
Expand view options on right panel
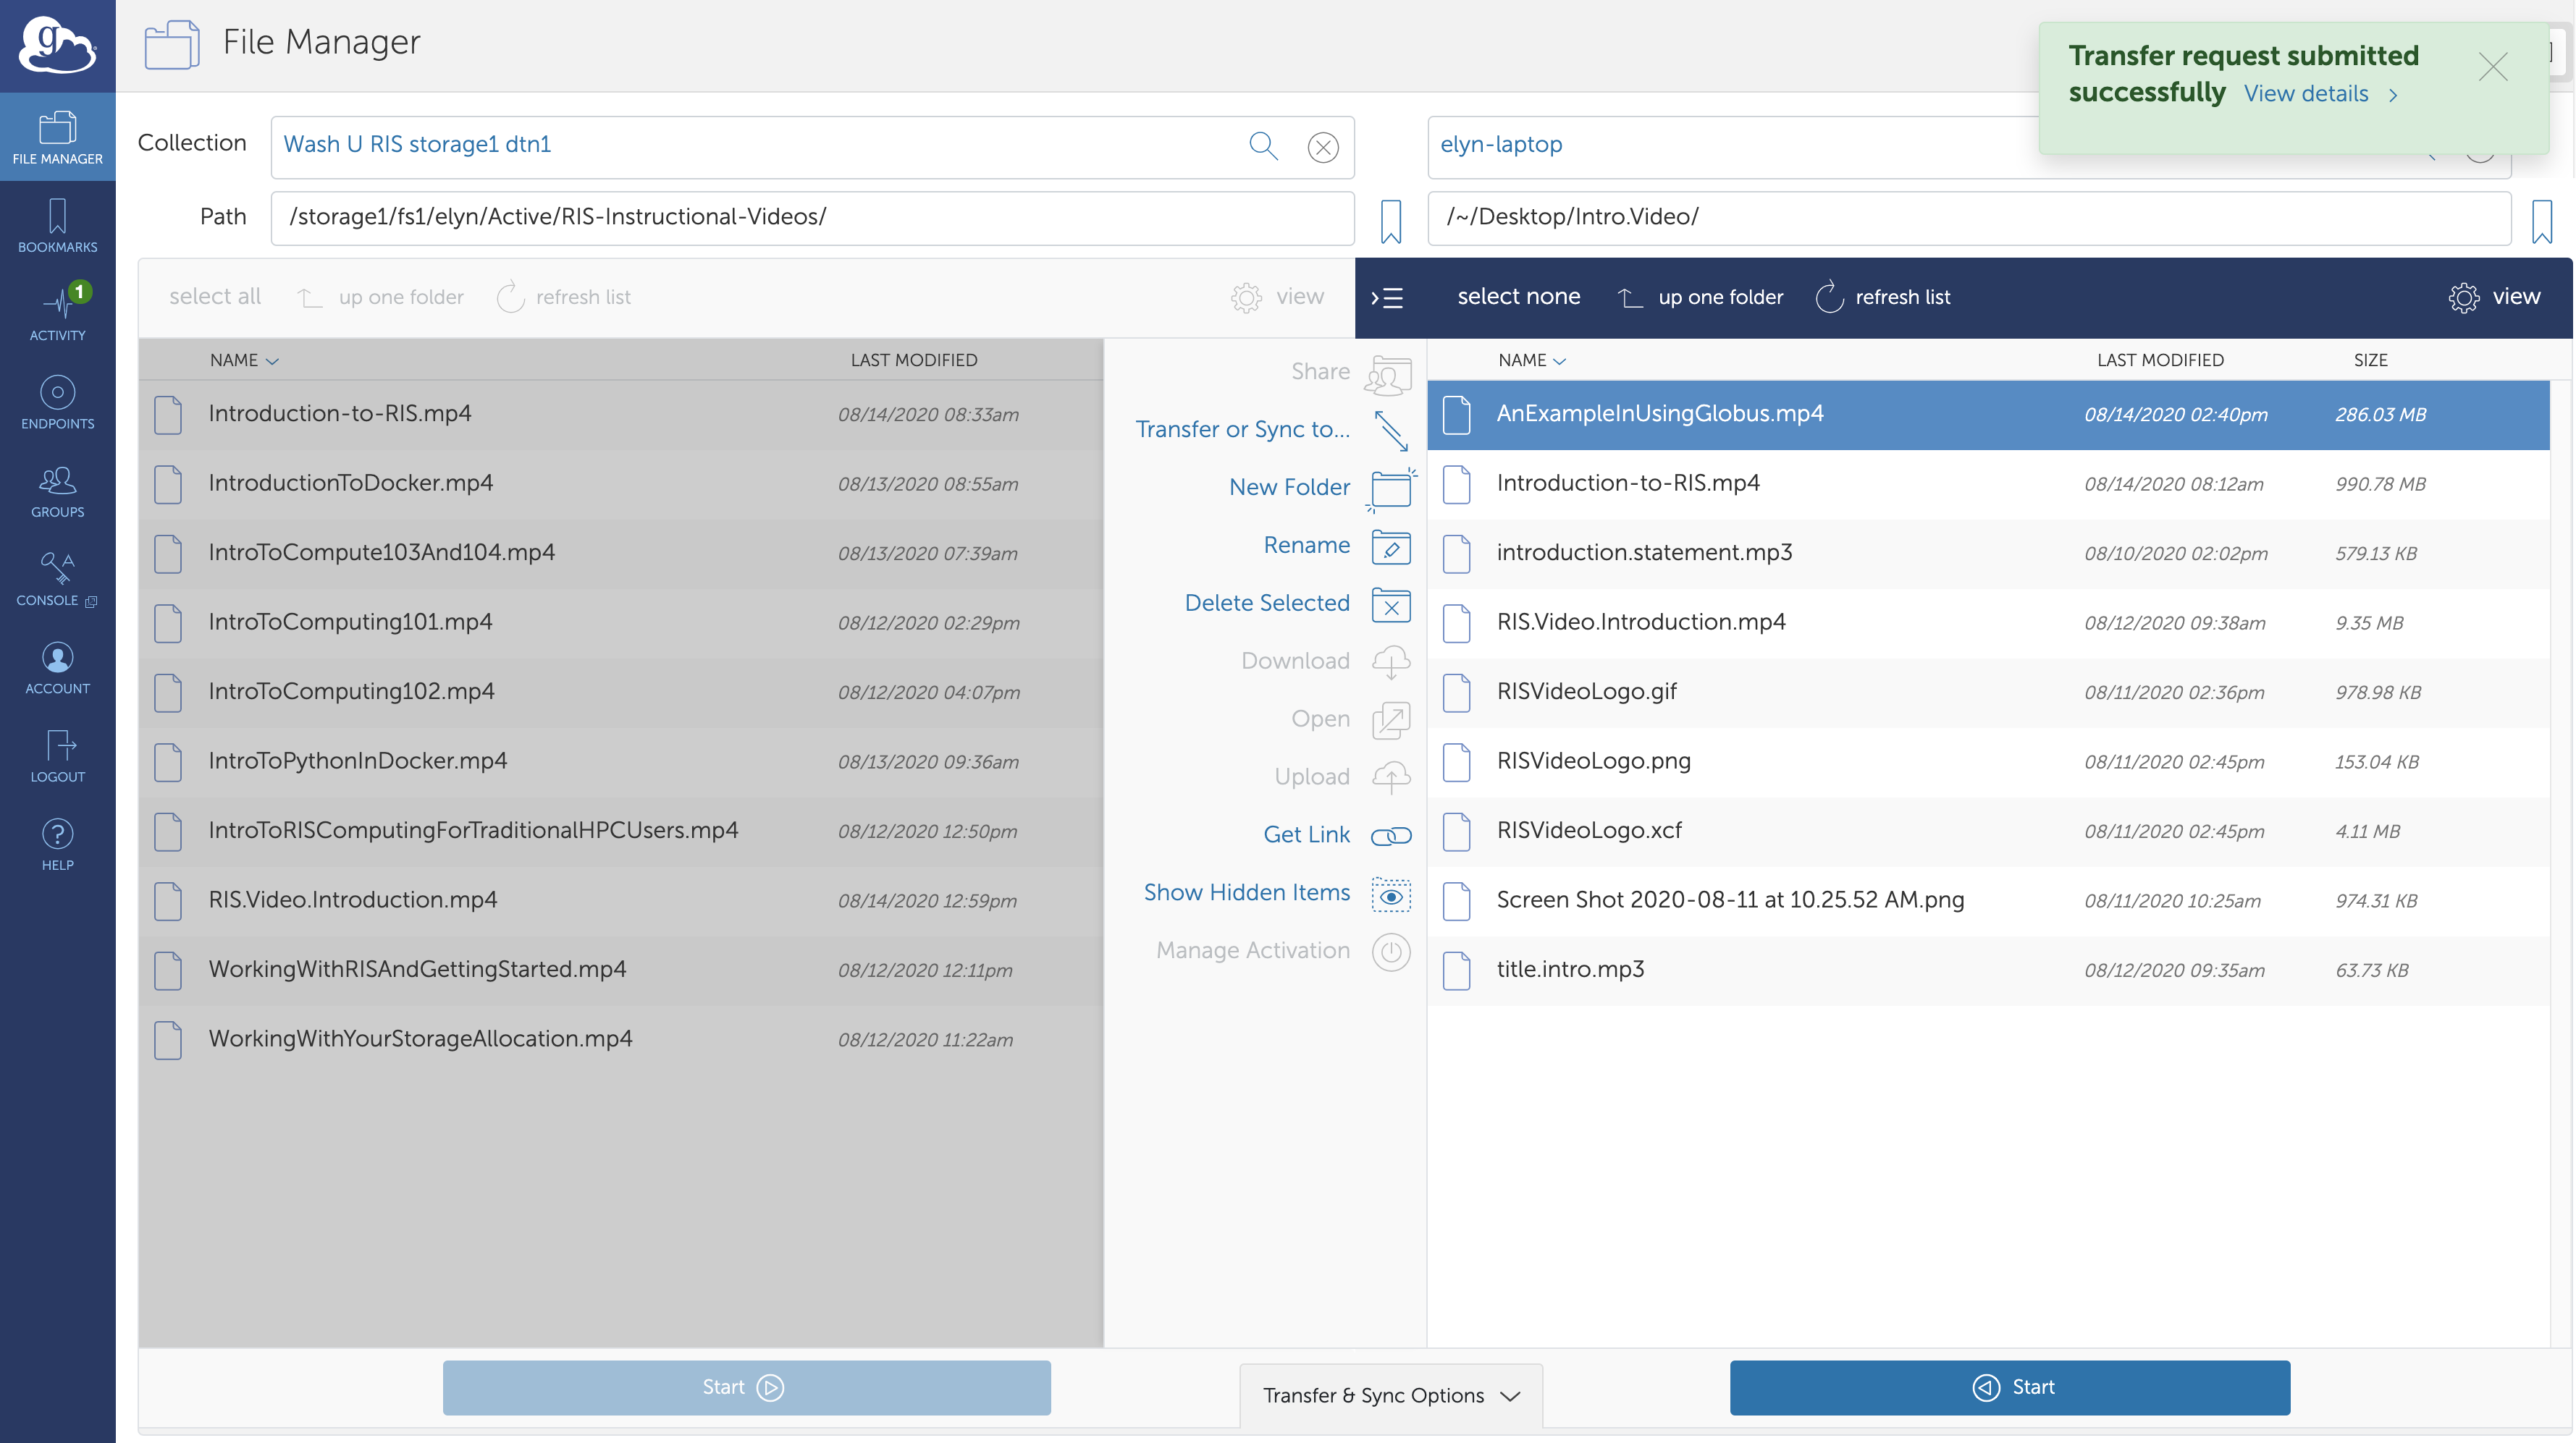click(x=2495, y=295)
